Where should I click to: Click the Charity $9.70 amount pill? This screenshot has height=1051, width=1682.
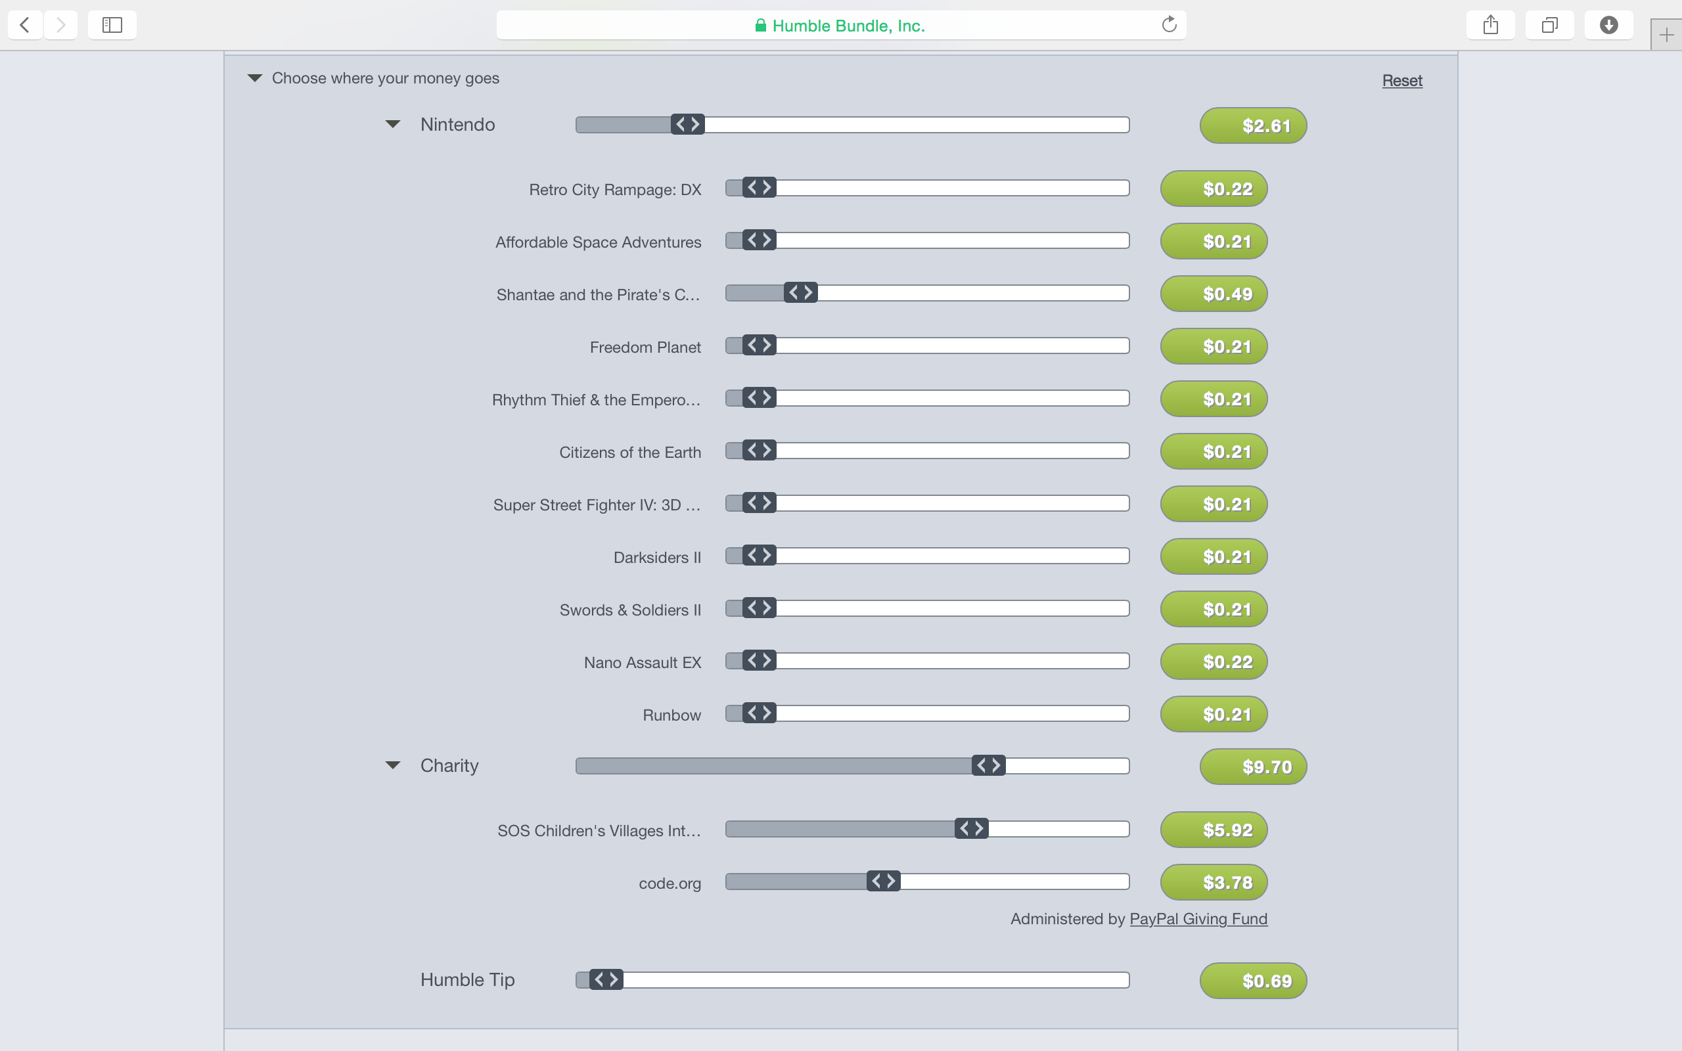[1253, 767]
